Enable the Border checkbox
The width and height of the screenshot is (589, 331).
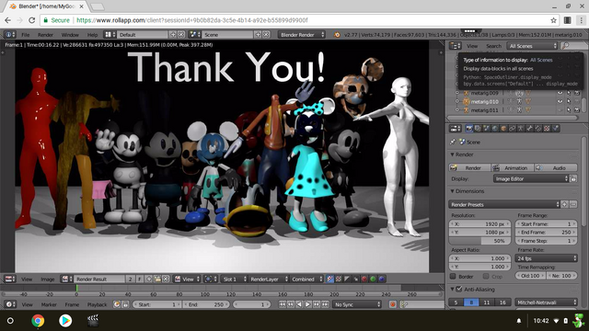tap(453, 276)
